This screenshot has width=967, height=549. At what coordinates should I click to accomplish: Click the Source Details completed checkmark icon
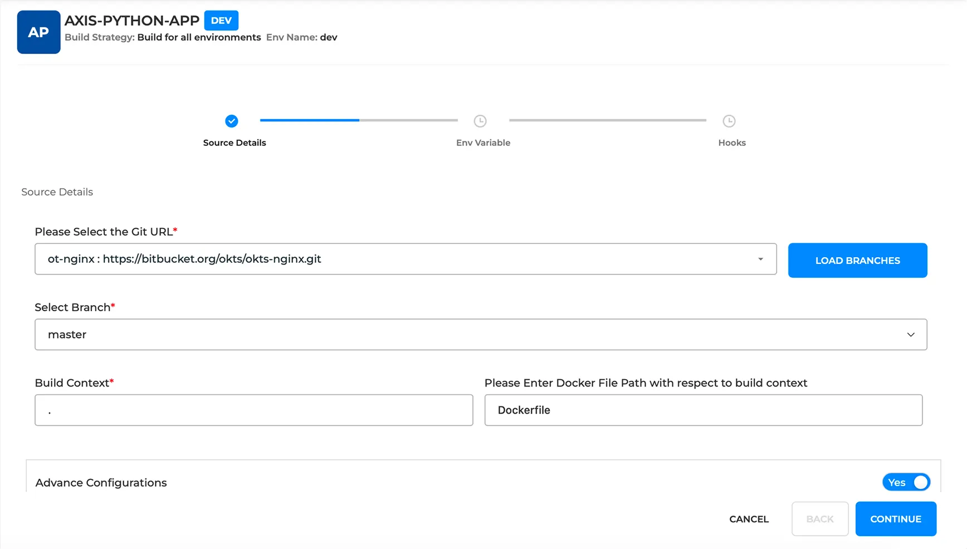tap(232, 121)
